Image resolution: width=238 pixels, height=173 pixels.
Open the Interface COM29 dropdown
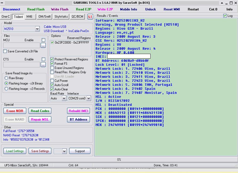[x=89, y=98]
